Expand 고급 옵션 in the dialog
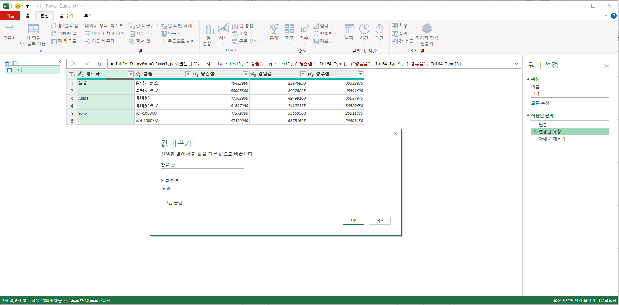Image resolution: width=619 pixels, height=305 pixels. click(172, 202)
